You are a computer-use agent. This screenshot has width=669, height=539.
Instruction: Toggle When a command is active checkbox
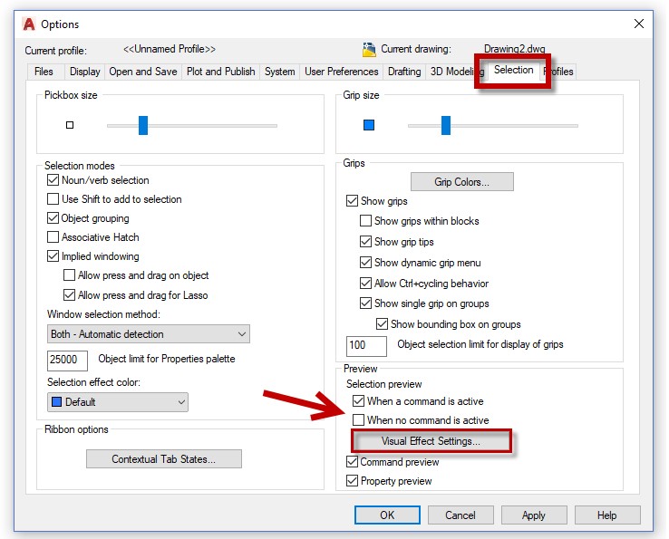(x=358, y=400)
